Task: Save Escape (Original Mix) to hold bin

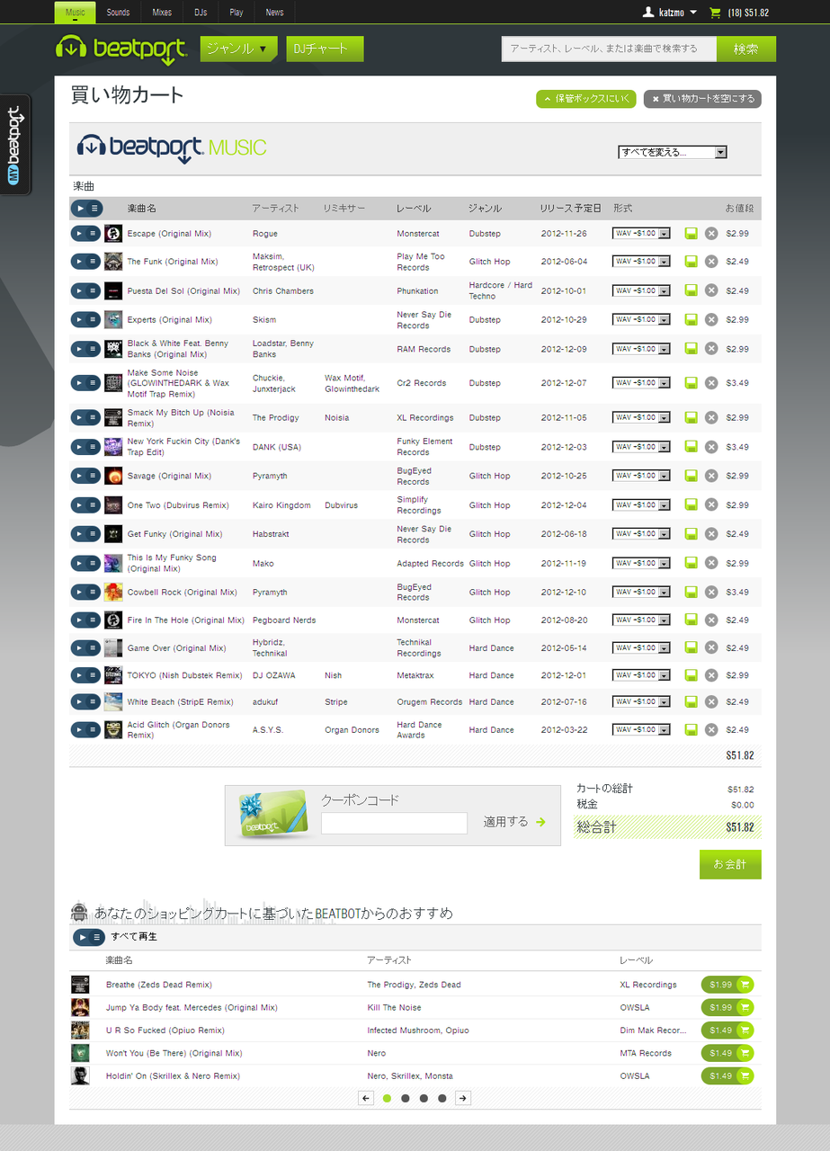Action: (692, 234)
